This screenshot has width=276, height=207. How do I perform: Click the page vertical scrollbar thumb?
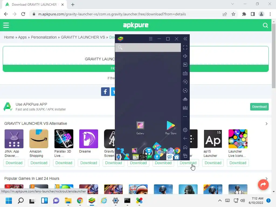click(274, 56)
